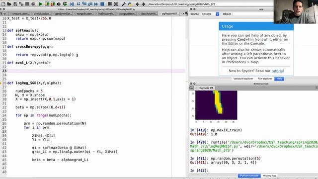Viewport: 318px width, 179px height.
Task: Open the Spyder tutorial link
Action: (x=277, y=71)
